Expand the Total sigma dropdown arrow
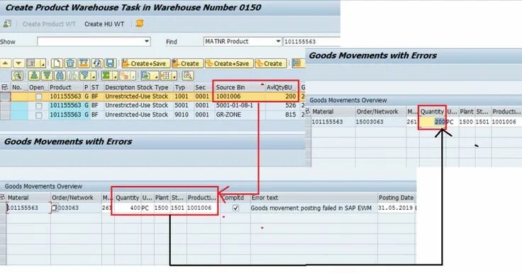This screenshot has width=522, height=273. (115, 77)
